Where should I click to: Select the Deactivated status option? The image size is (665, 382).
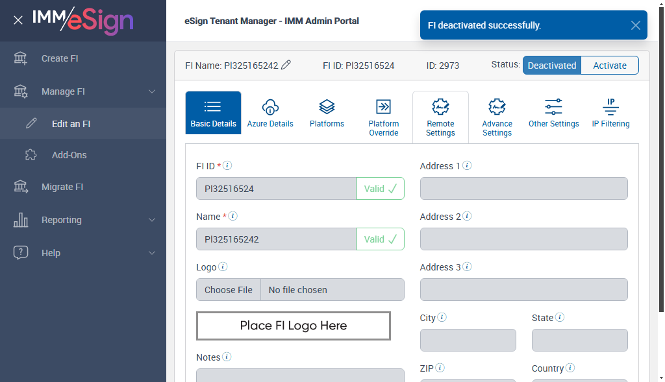pos(552,66)
